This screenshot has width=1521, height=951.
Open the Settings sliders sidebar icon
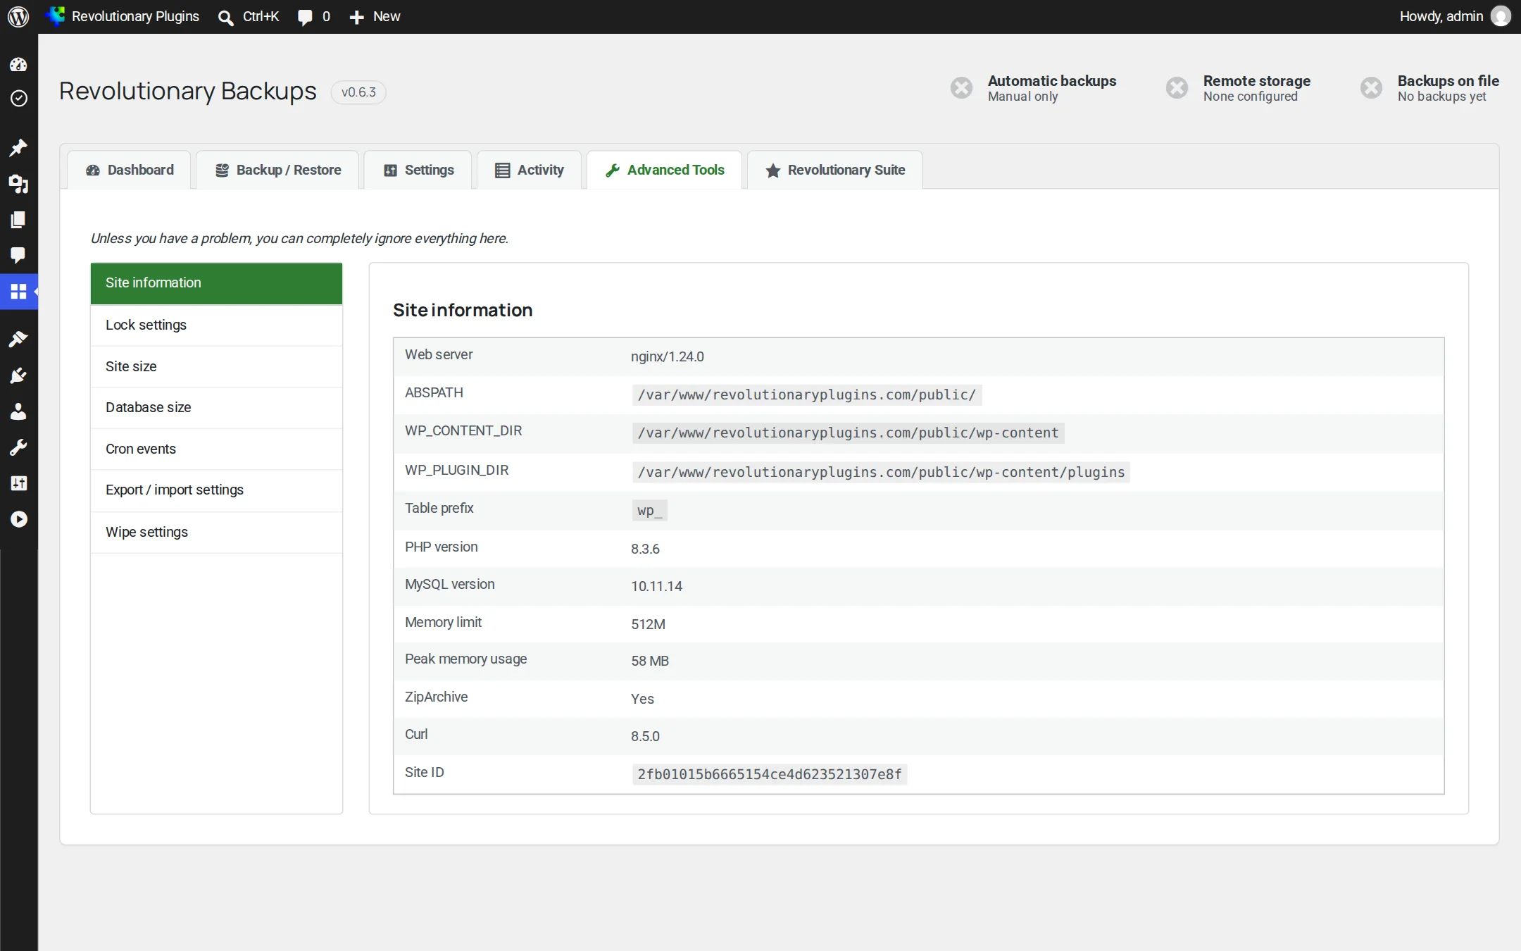18,483
